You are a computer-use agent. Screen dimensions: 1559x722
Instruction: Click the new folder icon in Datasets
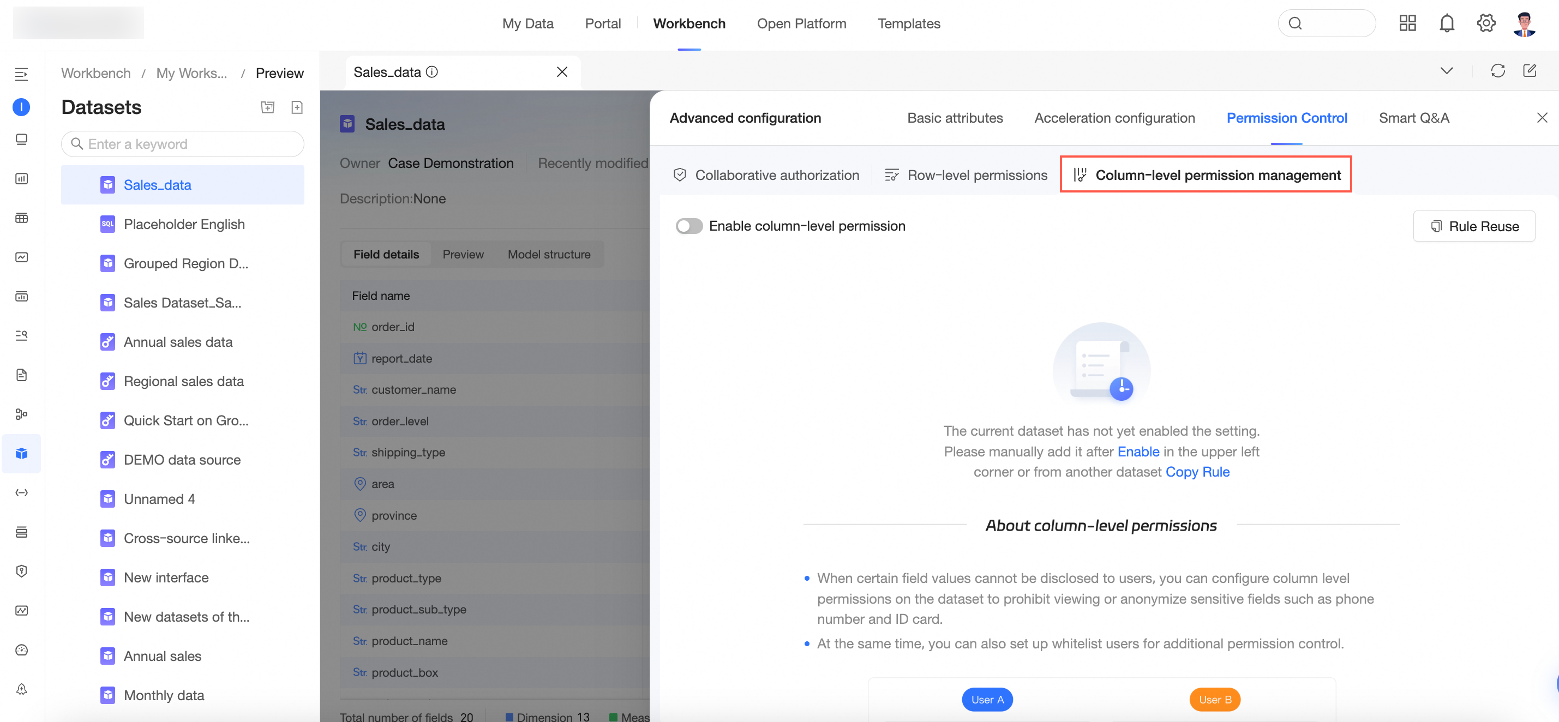click(267, 107)
